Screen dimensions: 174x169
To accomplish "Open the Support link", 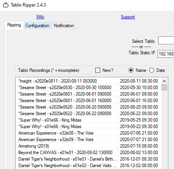I will [128, 17].
